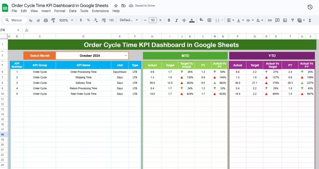Open the Select Month dropdown
The image size is (319, 169).
126,56
